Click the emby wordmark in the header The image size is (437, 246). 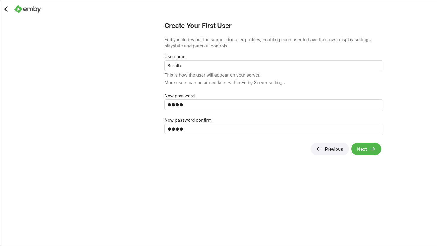[x=32, y=9]
